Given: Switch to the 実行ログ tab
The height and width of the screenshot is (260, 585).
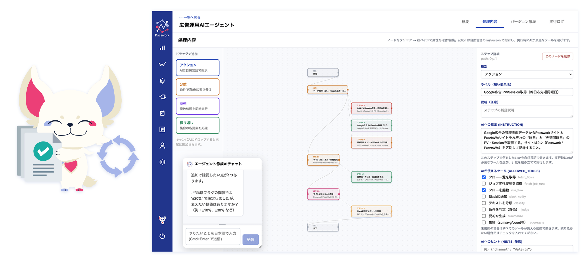Looking at the screenshot, I should [x=557, y=22].
